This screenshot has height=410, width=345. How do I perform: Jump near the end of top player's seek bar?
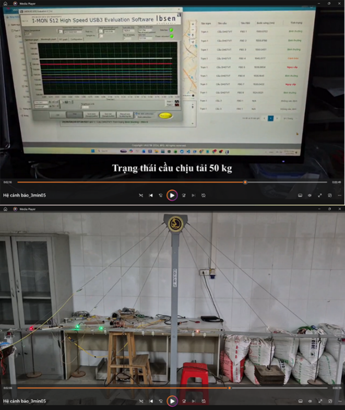click(324, 182)
